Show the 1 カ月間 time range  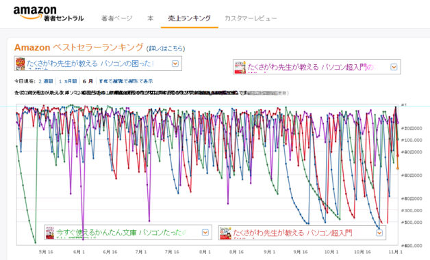68,81
